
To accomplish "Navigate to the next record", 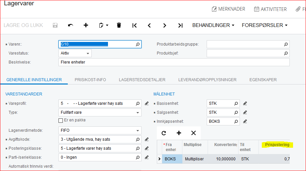I will click(x=165, y=25).
